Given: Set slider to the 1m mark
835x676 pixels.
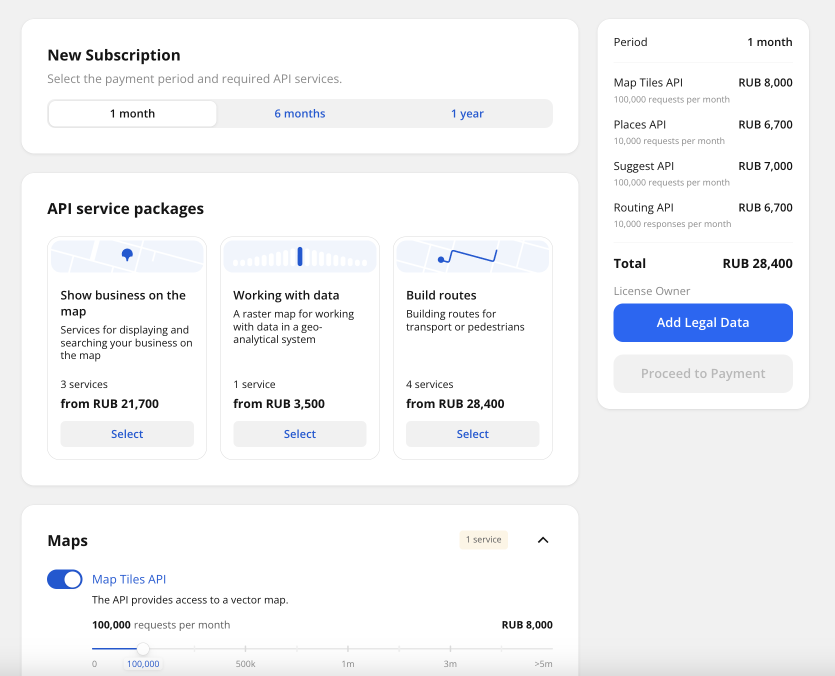Looking at the screenshot, I should pos(348,648).
